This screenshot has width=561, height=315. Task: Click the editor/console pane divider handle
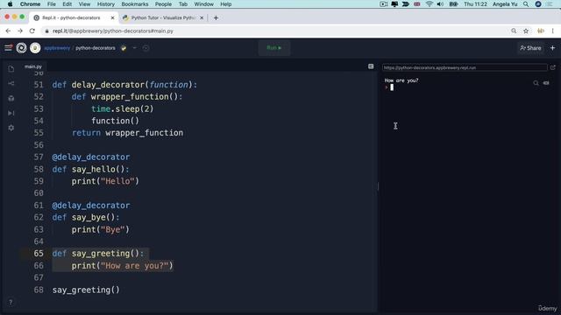(x=378, y=186)
